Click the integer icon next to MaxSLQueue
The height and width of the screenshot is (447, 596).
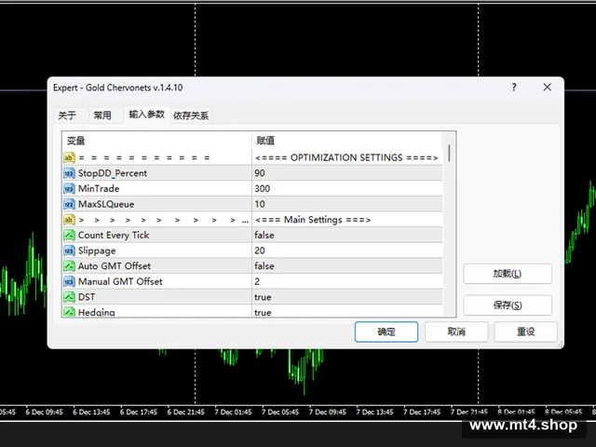(x=69, y=204)
